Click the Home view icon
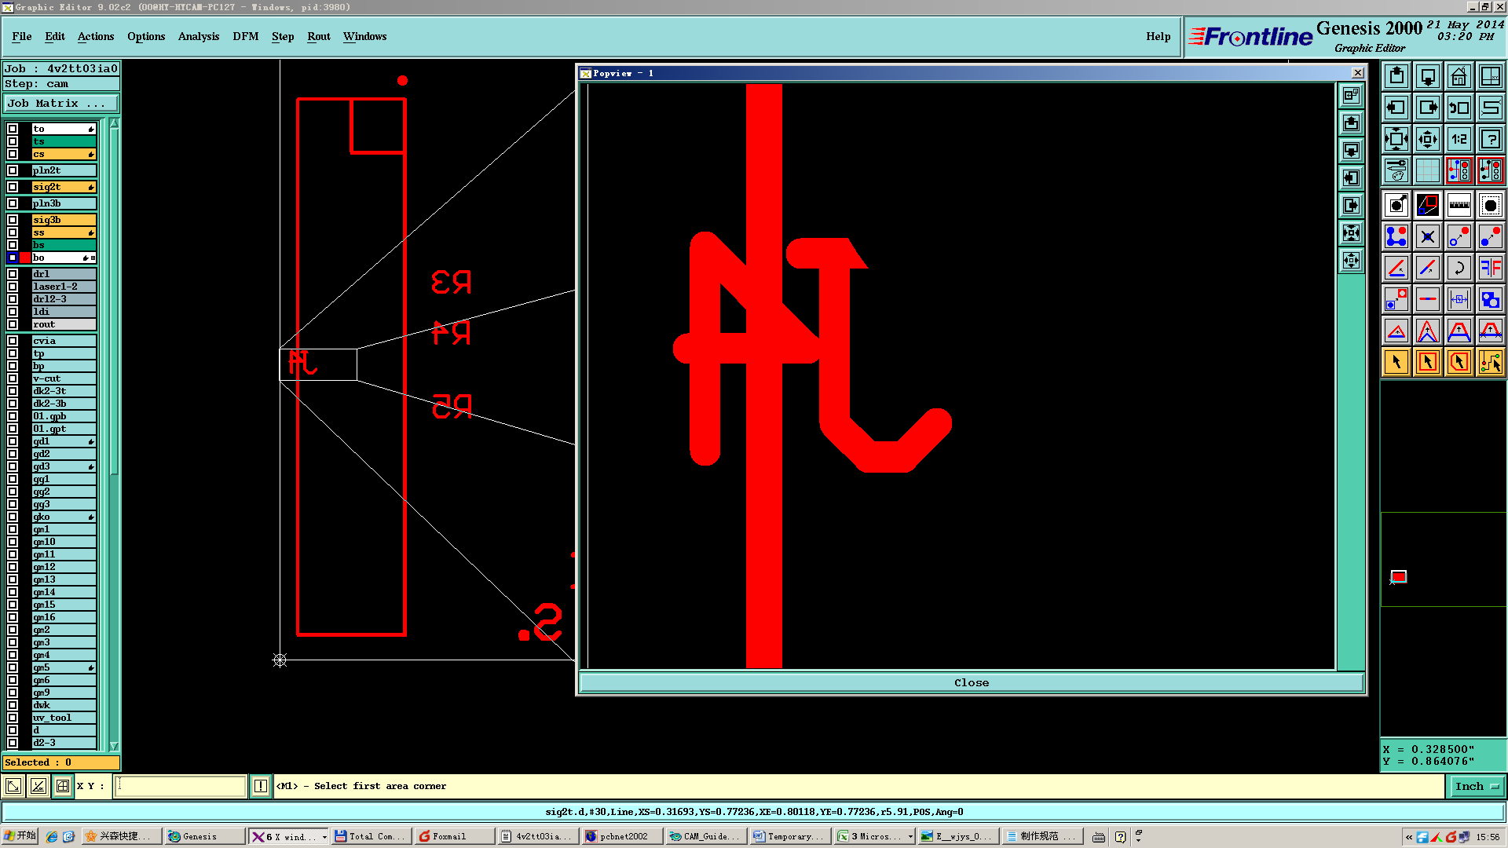The height and width of the screenshot is (848, 1508). tap(1459, 76)
